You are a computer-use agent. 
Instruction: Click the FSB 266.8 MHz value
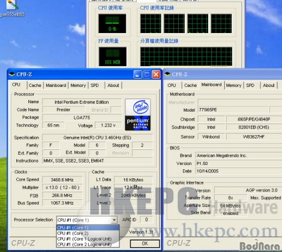tap(62, 196)
